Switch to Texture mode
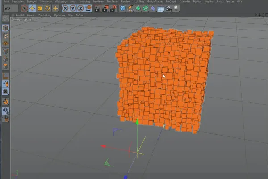 [5, 36]
